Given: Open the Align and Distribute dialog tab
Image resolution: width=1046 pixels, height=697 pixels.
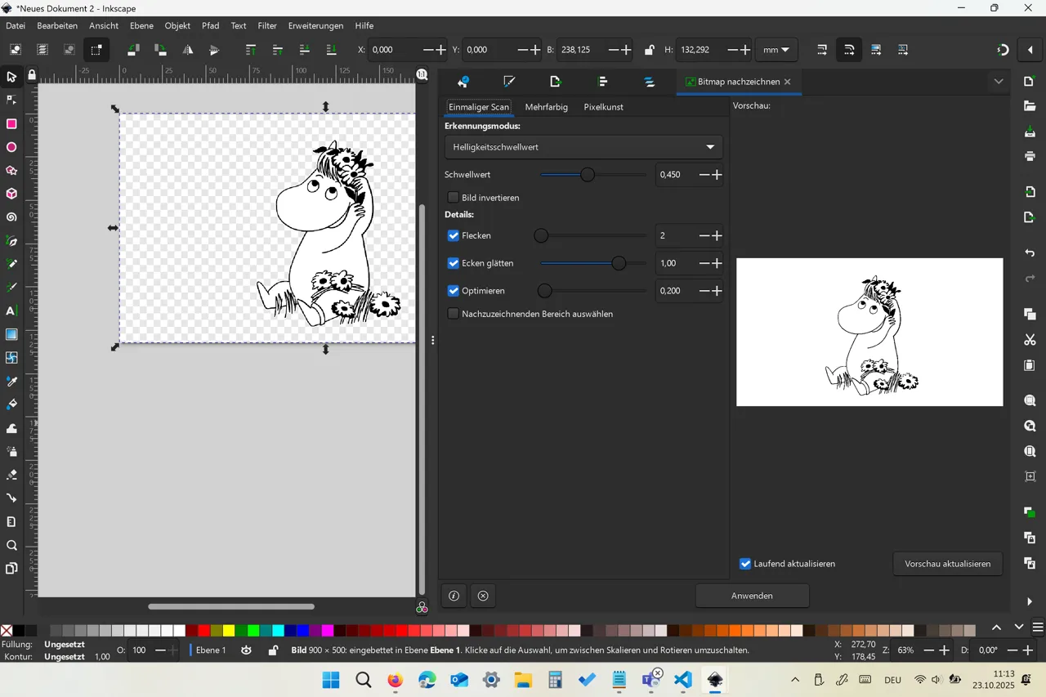Looking at the screenshot, I should click(602, 82).
